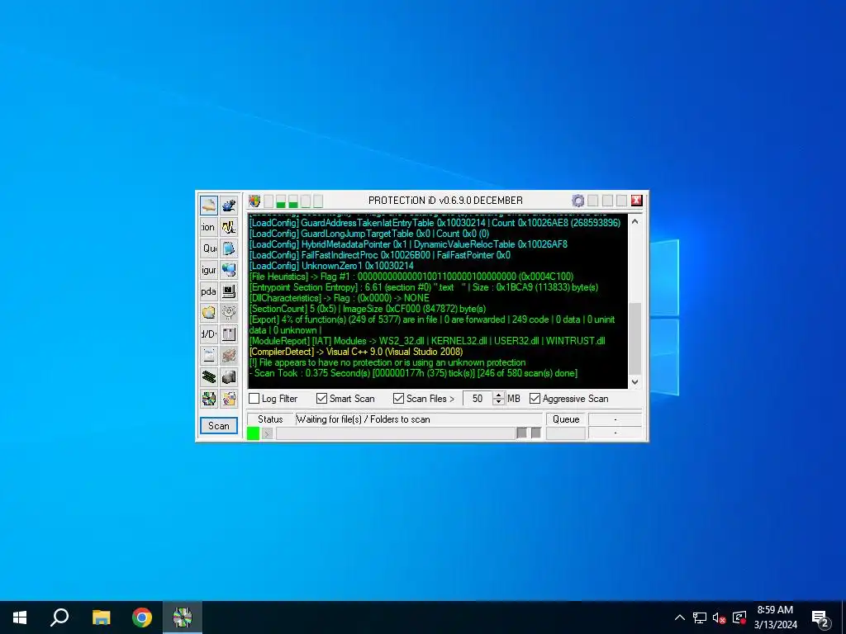The height and width of the screenshot is (634, 846).
Task: Click the Entrypoint Section Entropy line
Action: [424, 287]
